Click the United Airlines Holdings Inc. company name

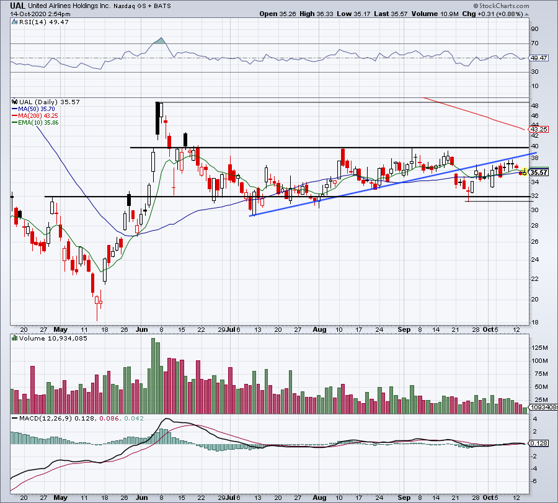click(x=69, y=6)
